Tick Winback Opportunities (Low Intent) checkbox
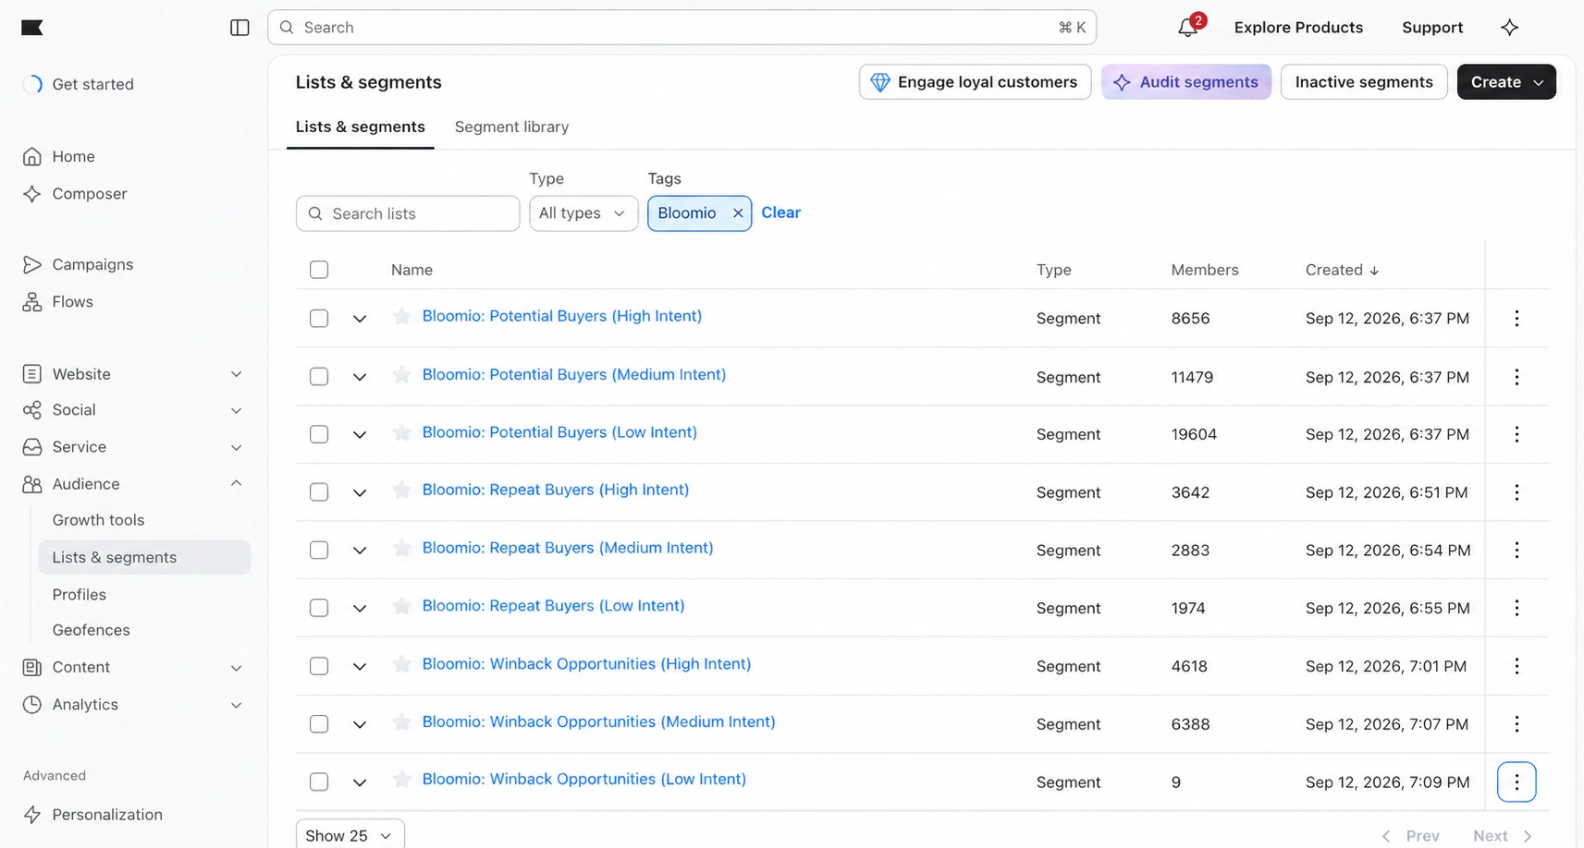This screenshot has width=1584, height=848. click(319, 781)
